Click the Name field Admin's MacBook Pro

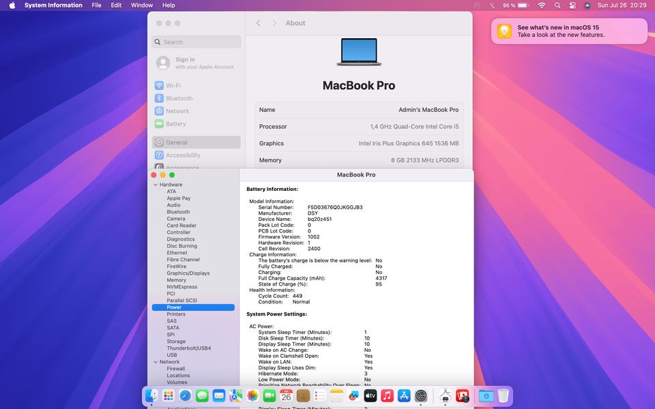(x=359, y=110)
